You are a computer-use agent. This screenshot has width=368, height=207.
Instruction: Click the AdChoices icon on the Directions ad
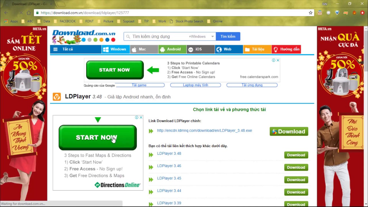[137, 117]
